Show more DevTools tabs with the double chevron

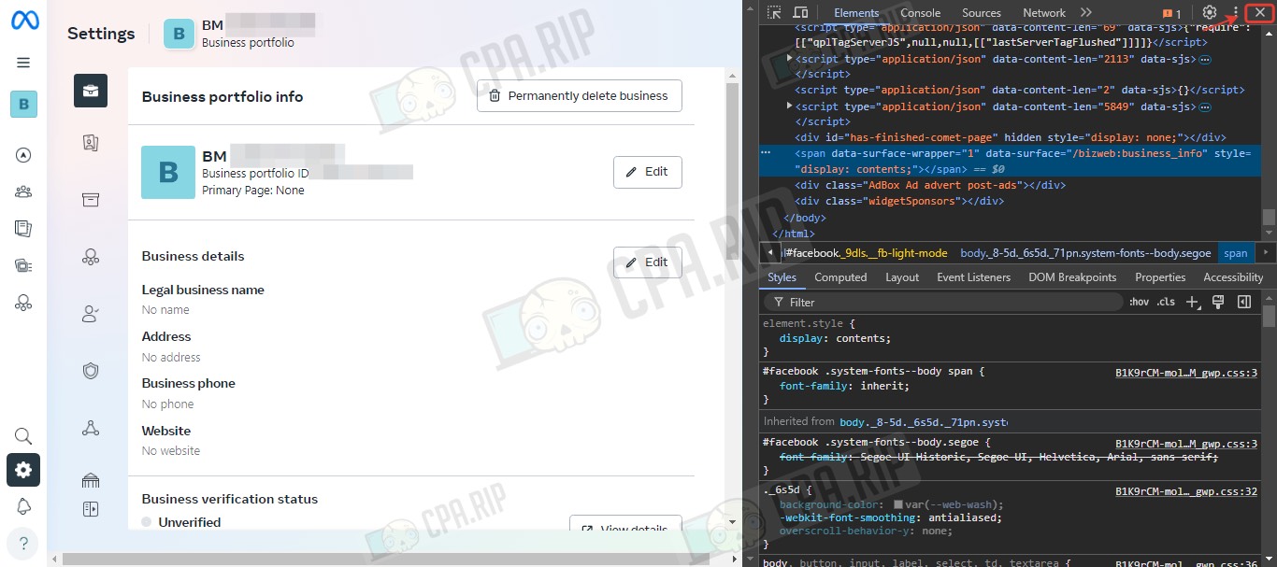click(x=1085, y=13)
